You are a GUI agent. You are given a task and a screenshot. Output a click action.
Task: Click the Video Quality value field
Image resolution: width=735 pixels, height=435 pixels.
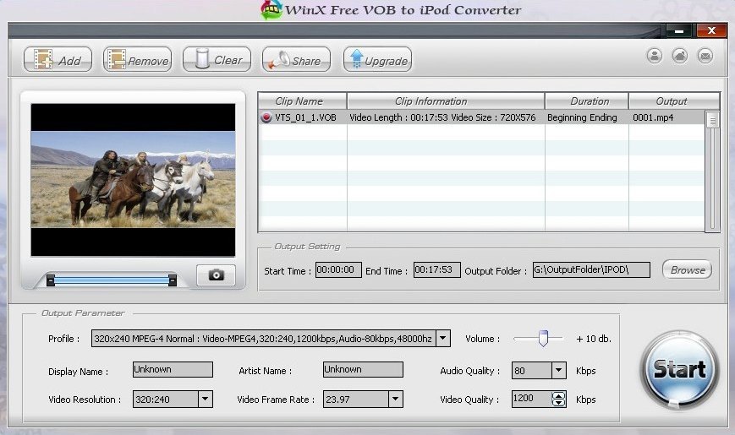(531, 399)
